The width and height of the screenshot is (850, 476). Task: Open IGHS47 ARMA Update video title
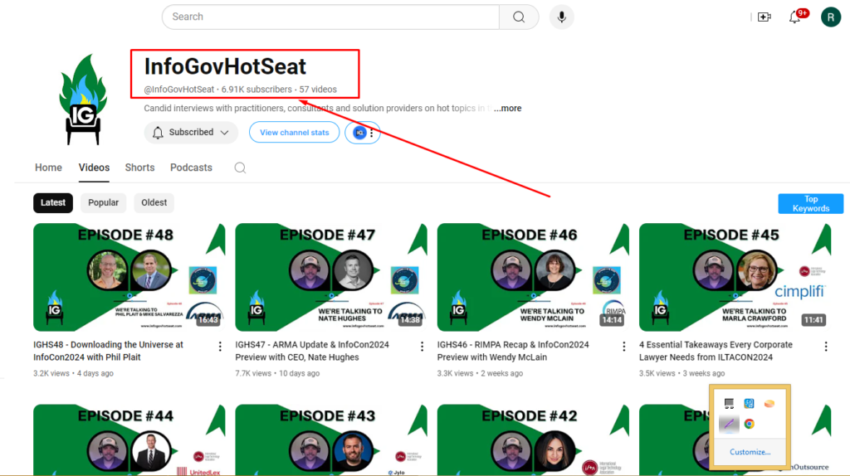312,351
